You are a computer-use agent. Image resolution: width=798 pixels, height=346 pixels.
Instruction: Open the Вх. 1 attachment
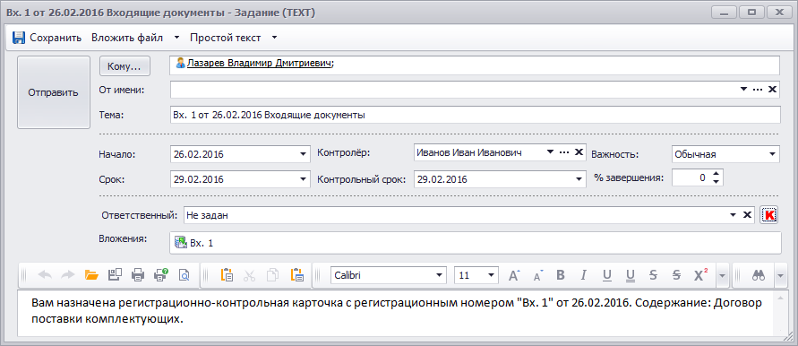193,243
